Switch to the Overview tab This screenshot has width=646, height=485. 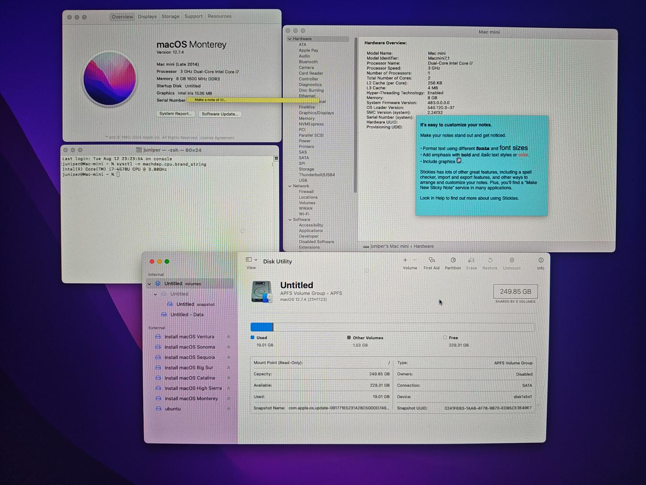[x=122, y=17]
